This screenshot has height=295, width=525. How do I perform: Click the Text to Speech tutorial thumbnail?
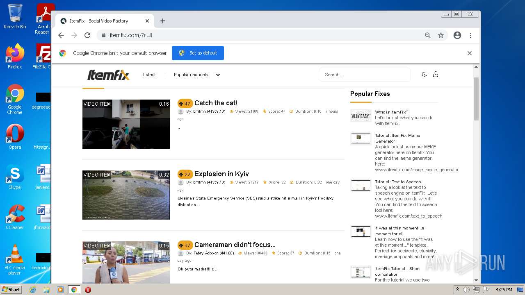[x=361, y=185]
